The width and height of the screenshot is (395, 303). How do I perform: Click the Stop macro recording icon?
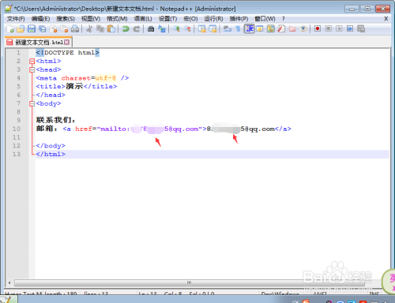point(329,28)
